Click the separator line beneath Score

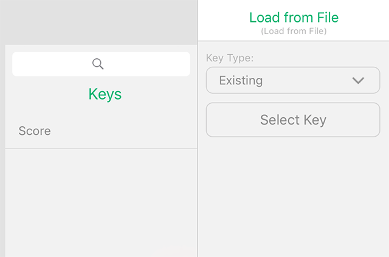(x=102, y=148)
